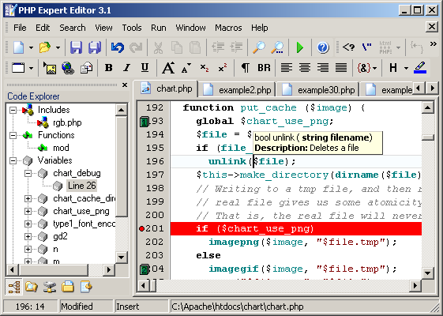Click the code library document icon in bottom panel bar
443x316 pixels.
pyautogui.click(x=86, y=288)
